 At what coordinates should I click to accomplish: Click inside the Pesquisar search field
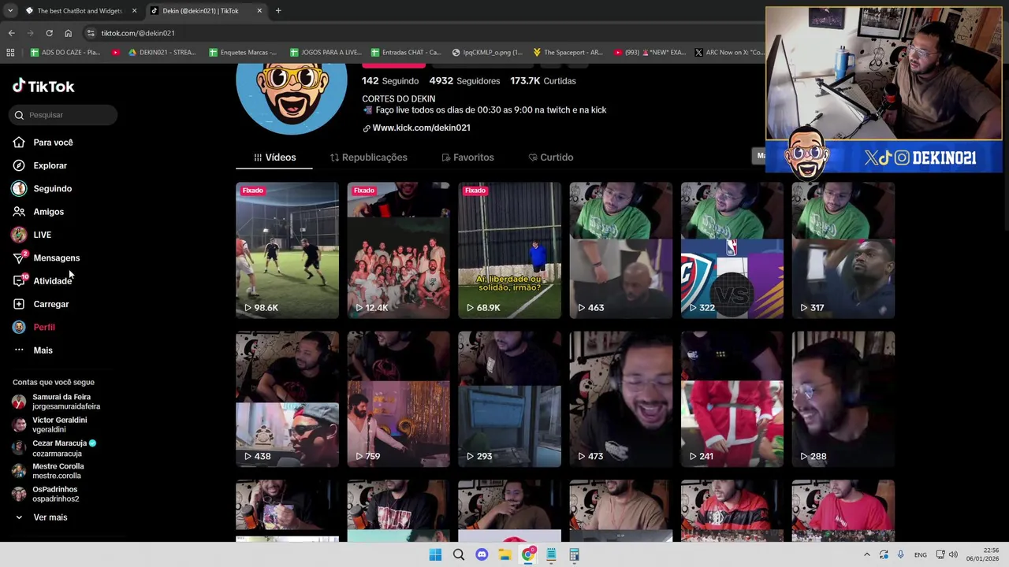pos(65,115)
